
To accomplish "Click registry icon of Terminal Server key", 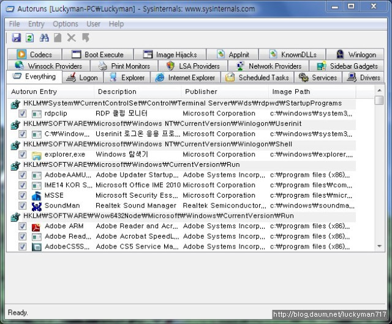I will [x=15, y=104].
